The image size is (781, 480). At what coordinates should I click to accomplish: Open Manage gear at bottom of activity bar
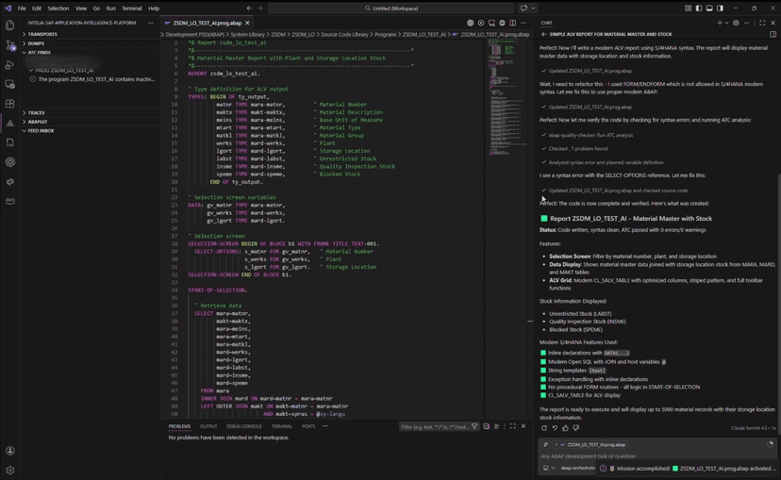(10, 470)
